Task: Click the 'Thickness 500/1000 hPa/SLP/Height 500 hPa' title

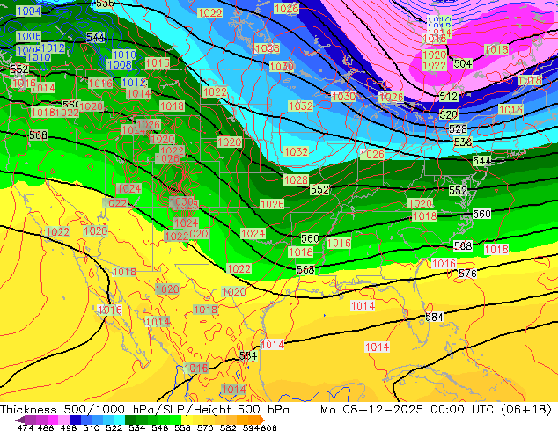Action: (144, 410)
